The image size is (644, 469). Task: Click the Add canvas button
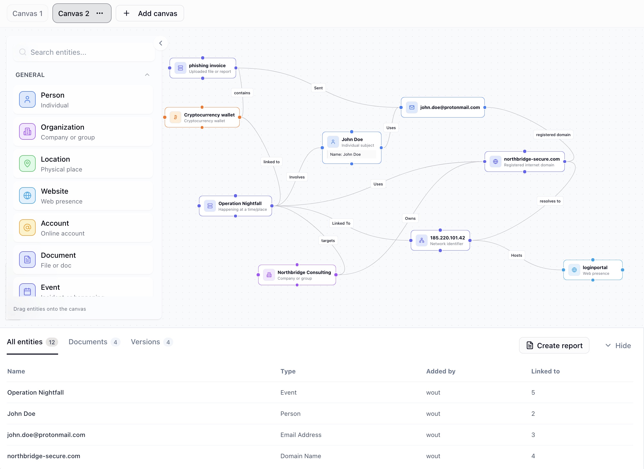(150, 13)
